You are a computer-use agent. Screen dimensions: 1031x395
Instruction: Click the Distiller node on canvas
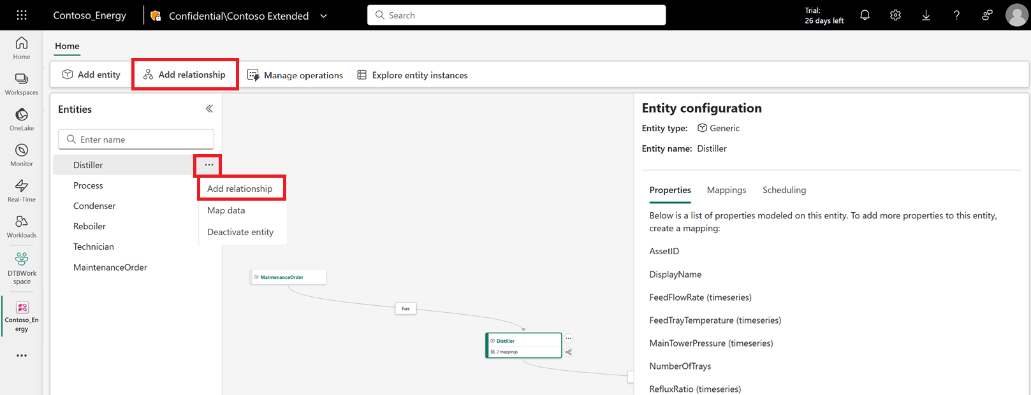[x=523, y=345]
